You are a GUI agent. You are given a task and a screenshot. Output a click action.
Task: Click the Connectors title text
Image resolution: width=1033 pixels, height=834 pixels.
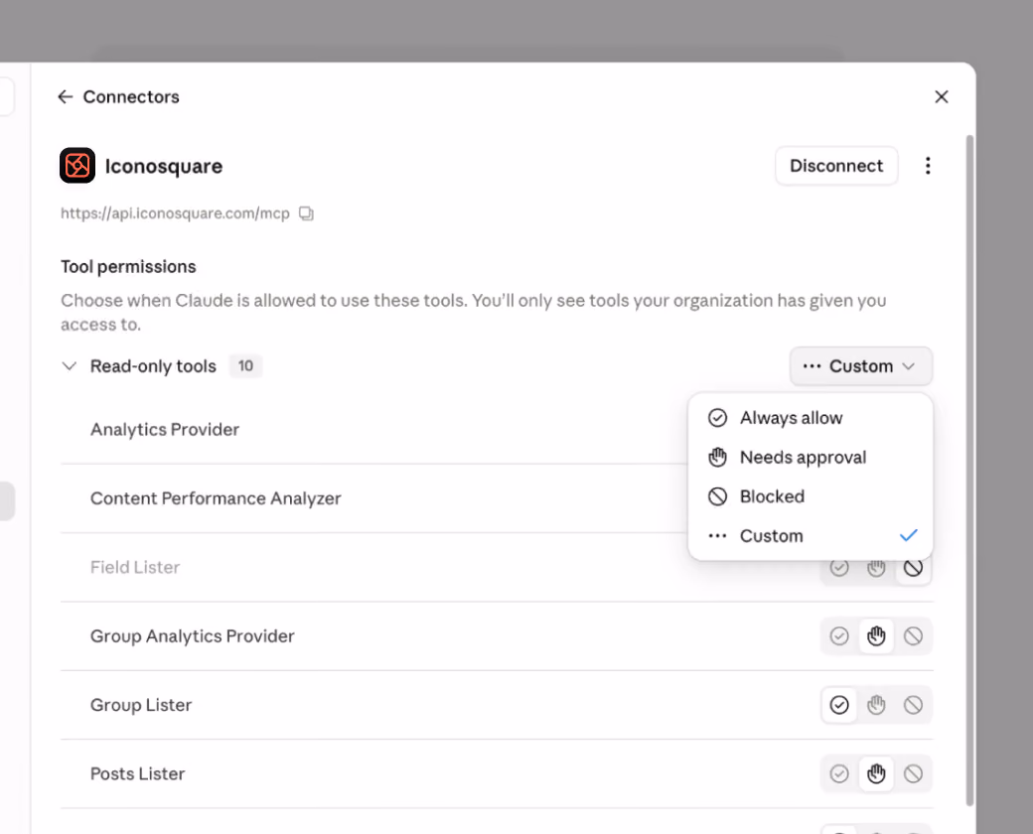tap(131, 97)
